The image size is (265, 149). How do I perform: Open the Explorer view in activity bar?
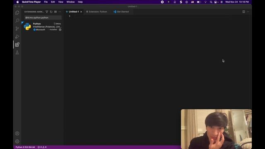(17, 13)
